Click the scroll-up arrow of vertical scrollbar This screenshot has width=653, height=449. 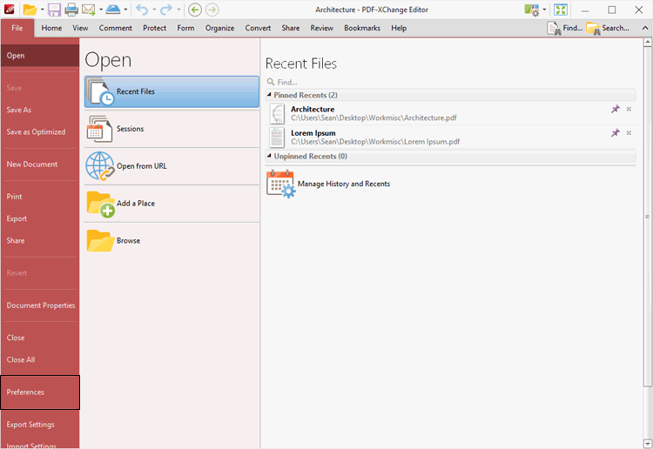648,42
